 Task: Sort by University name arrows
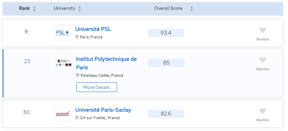click(80, 9)
